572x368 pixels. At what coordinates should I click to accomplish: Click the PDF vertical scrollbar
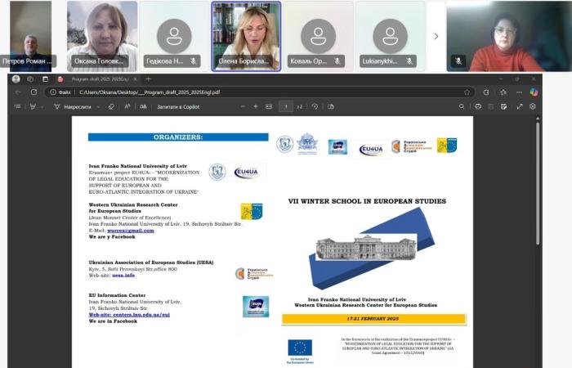(536, 204)
